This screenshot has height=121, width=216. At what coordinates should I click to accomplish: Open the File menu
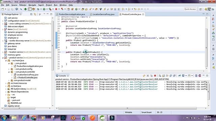pyautogui.click(x=2, y=5)
